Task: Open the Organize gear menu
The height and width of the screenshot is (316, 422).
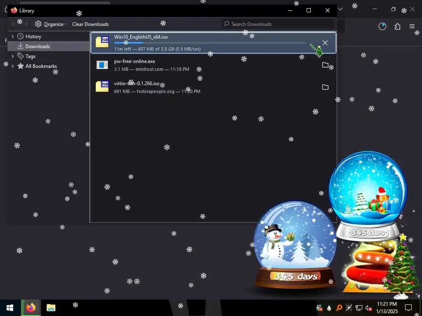Action: pyautogui.click(x=51, y=24)
